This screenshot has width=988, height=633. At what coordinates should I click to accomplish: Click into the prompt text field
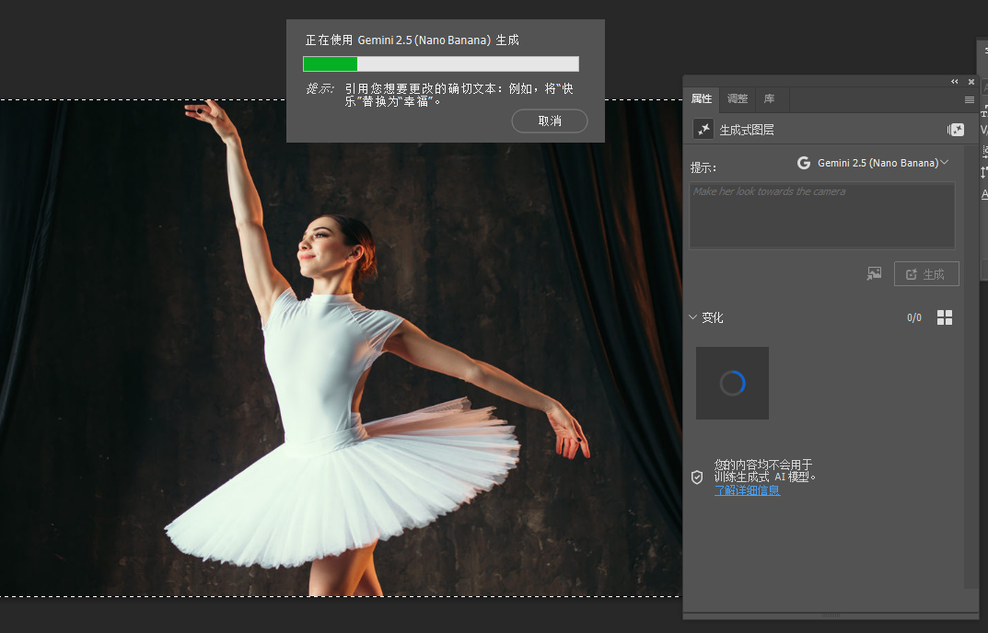coord(821,214)
